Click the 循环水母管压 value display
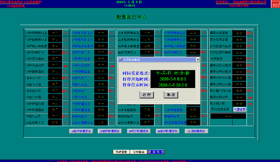Image resolution: width=280 pixels, height=162 pixels. pos(239,33)
